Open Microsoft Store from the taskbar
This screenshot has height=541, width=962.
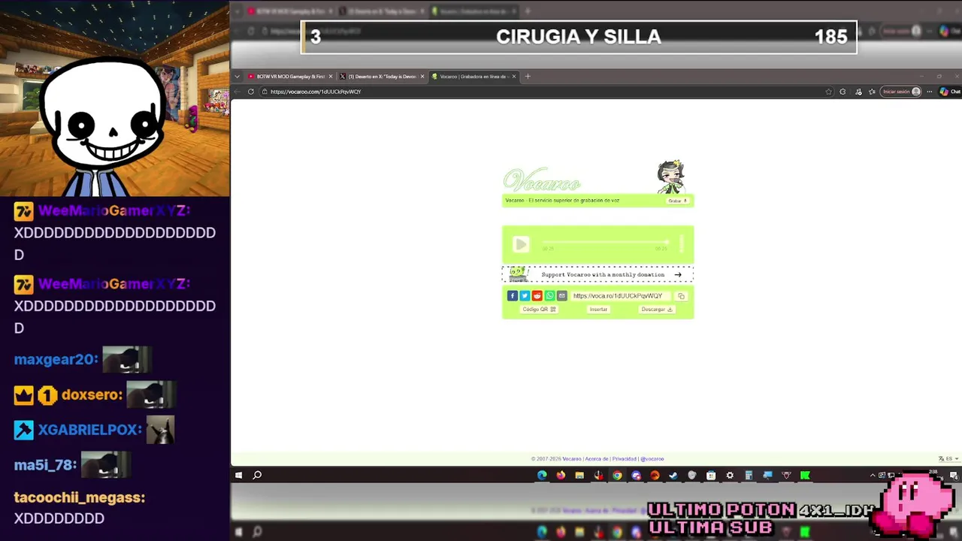(x=711, y=475)
